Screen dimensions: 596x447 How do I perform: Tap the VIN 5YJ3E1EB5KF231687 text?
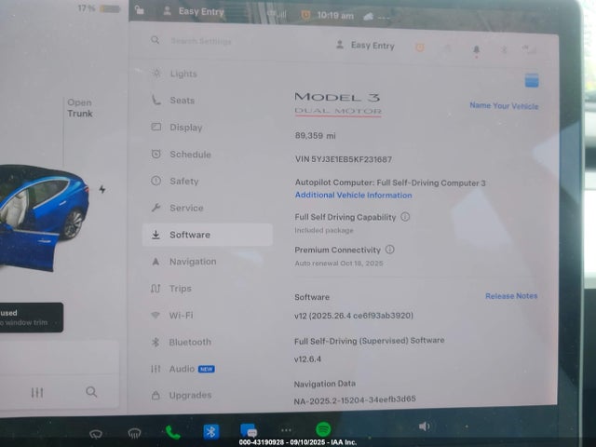point(344,159)
